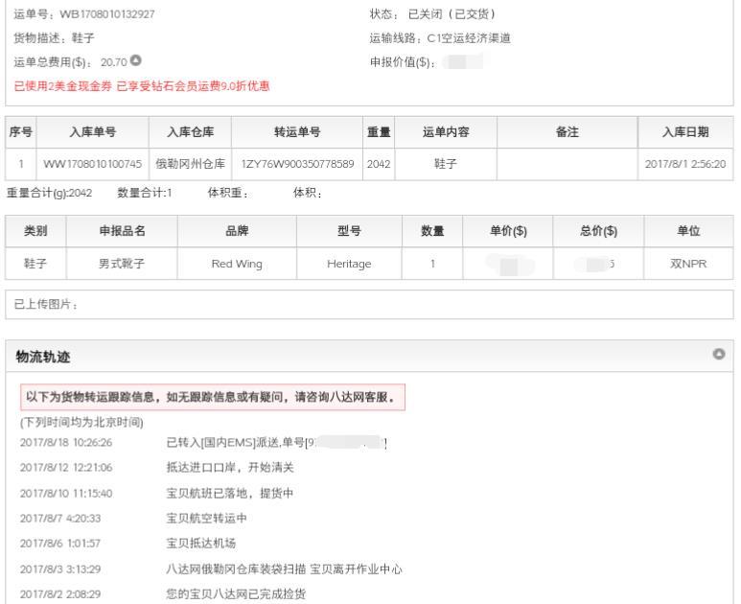Click the 已上传图片 section
The height and width of the screenshot is (604, 741).
(x=46, y=305)
